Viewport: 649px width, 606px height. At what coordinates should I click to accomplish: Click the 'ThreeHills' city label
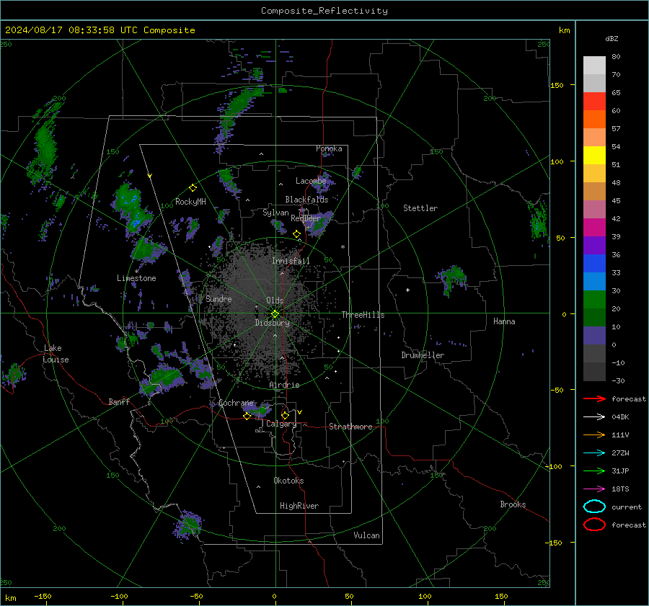[363, 315]
